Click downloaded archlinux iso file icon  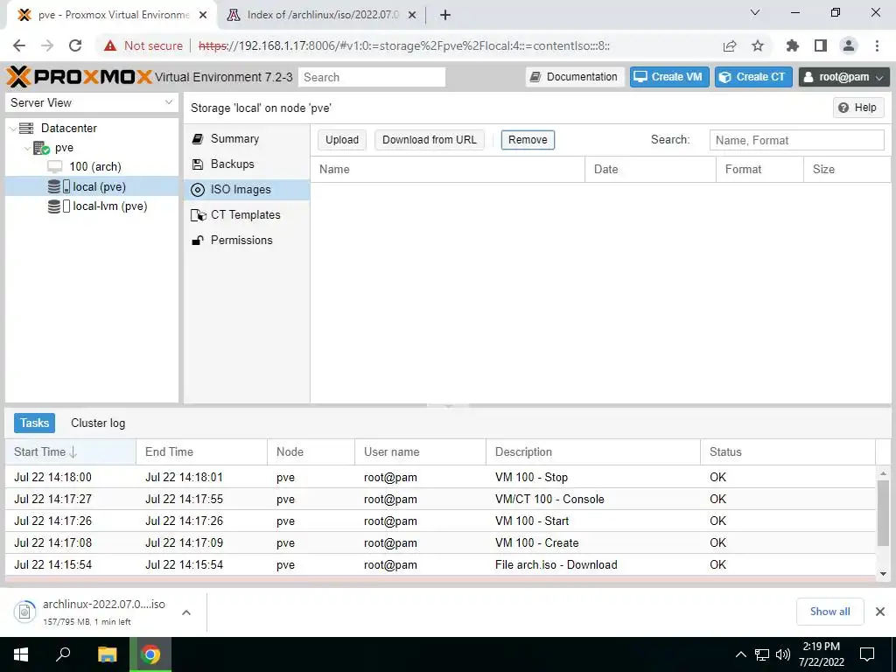click(24, 612)
